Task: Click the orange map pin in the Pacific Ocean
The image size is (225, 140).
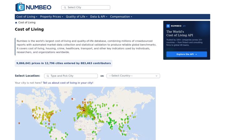Action: click(19, 123)
